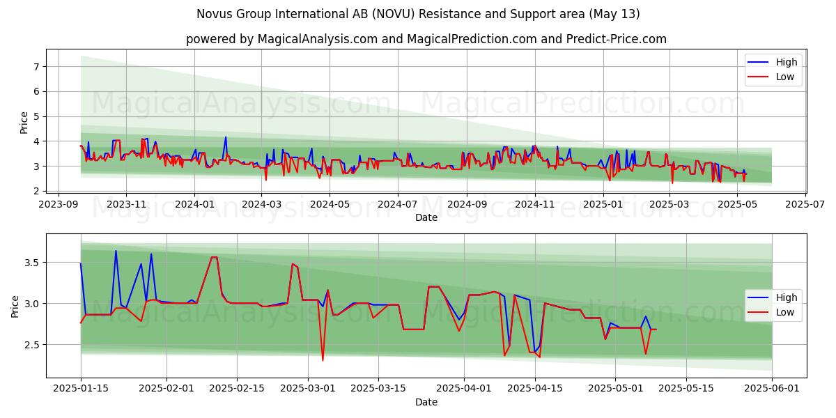836x418 pixels.
Task: Click the '2025-05' date tick label
Action: [x=738, y=204]
